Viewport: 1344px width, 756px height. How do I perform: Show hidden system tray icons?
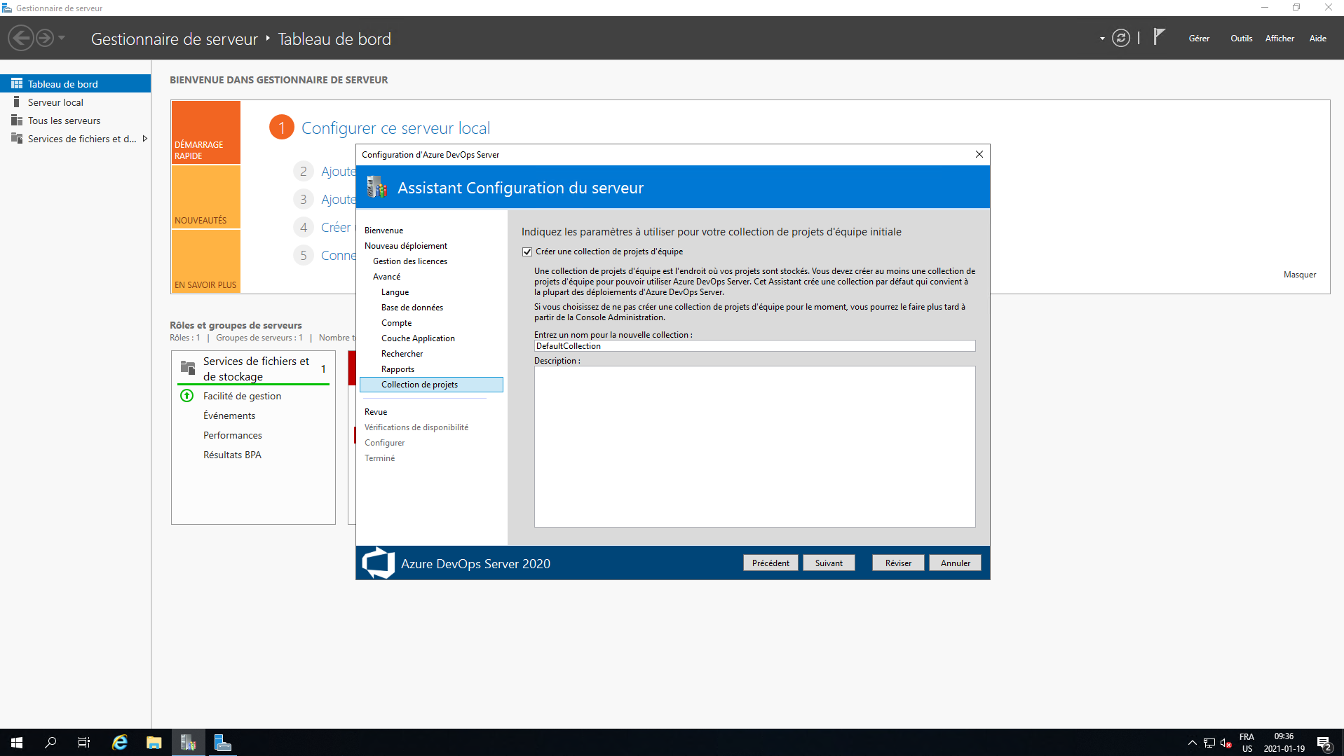click(x=1192, y=743)
